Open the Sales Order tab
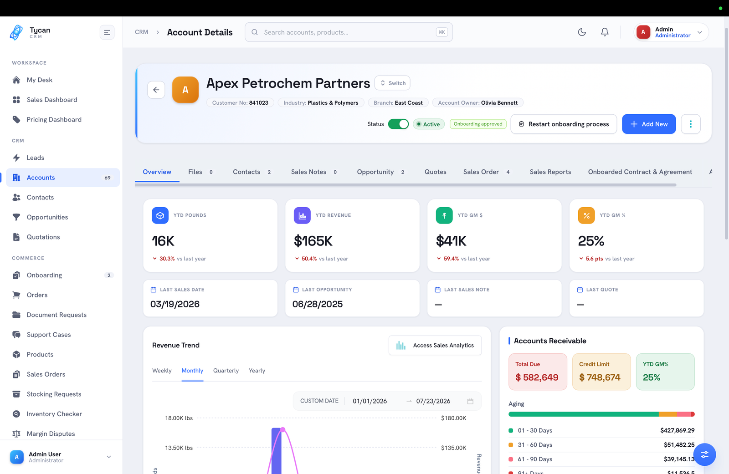 [x=487, y=172]
